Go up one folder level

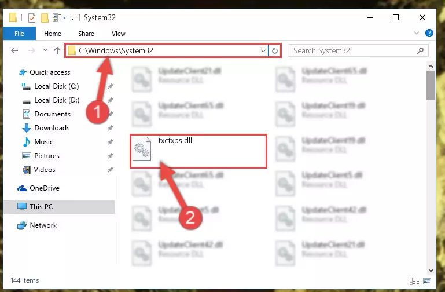57,50
